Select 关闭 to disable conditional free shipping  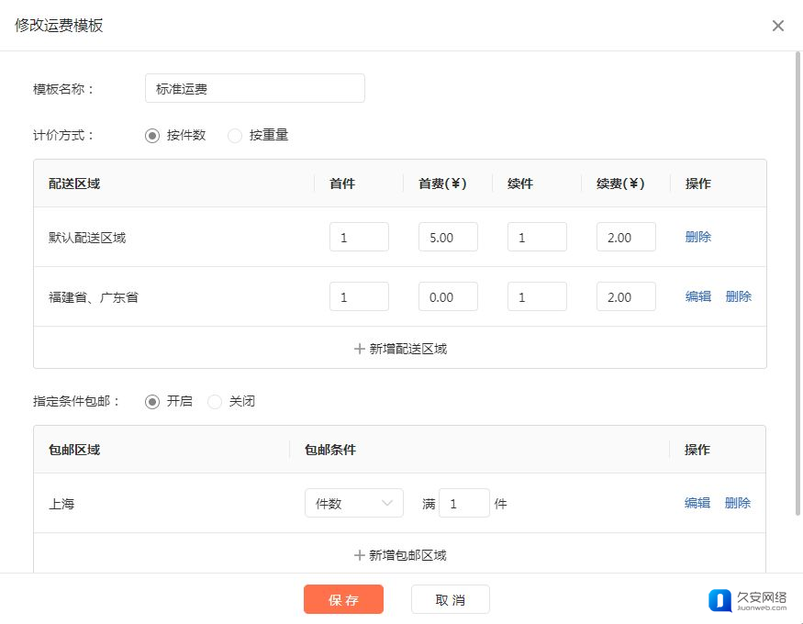(215, 402)
